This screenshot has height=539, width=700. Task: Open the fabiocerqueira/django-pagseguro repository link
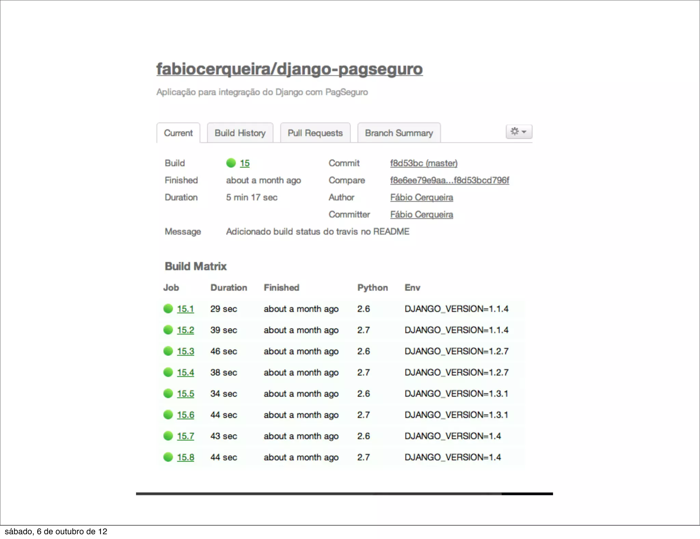(290, 69)
